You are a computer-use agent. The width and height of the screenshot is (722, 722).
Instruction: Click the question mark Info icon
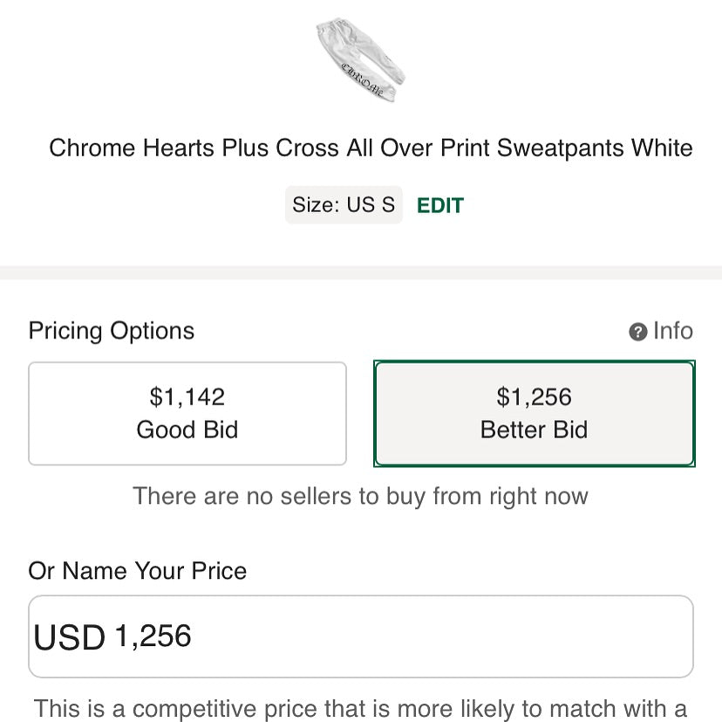[x=638, y=332]
